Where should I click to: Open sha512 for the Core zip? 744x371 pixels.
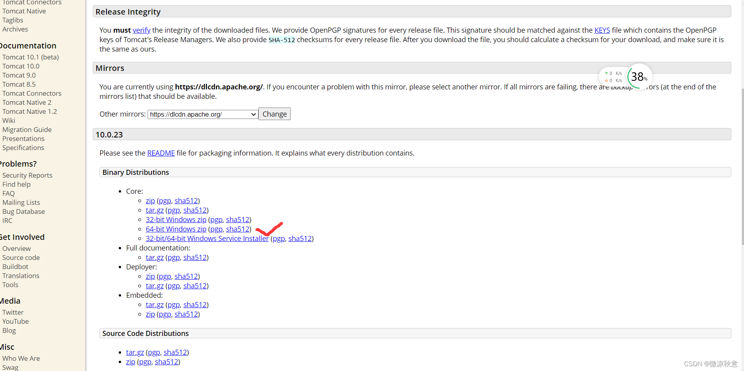[186, 201]
